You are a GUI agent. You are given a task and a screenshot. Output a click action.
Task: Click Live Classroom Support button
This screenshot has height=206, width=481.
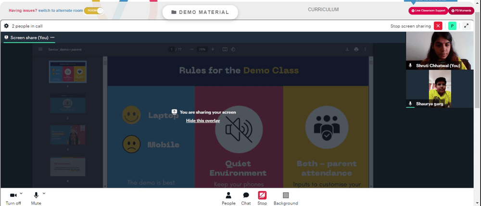pyautogui.click(x=428, y=11)
